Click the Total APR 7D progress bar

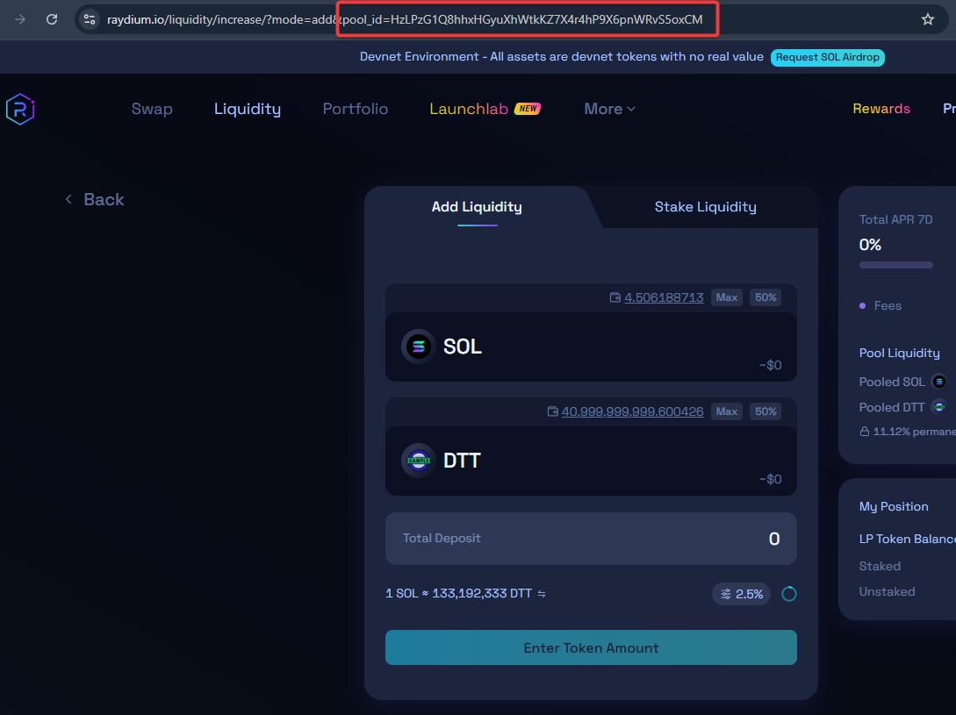[895, 265]
